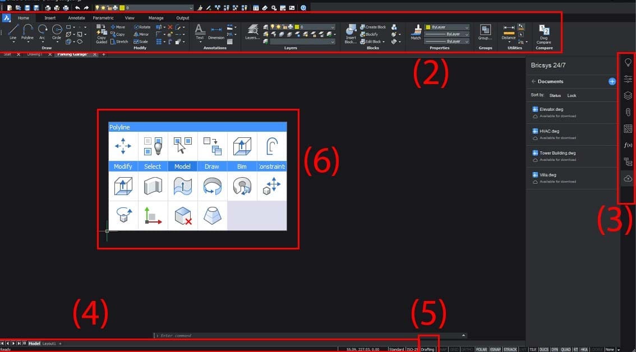The image size is (636, 352).
Task: Open the None dropdown at status bar right
Action: tap(612, 349)
